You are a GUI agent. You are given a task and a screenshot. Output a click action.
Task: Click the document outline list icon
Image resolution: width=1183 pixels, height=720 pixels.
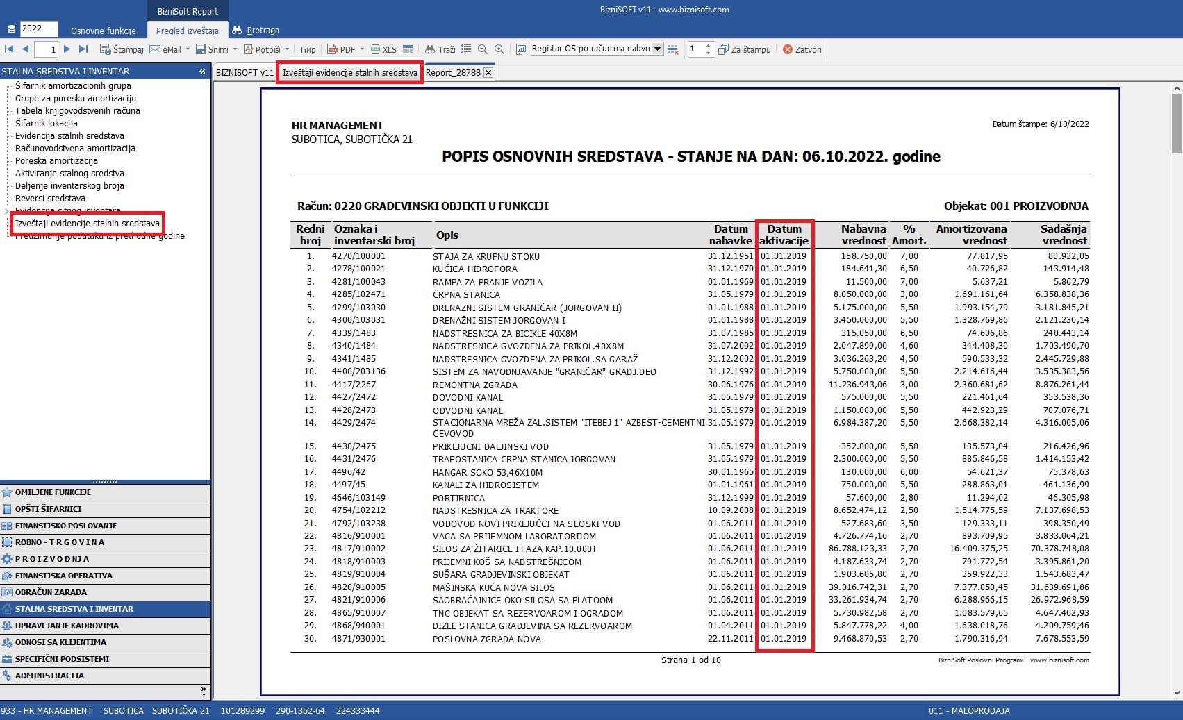tap(466, 49)
